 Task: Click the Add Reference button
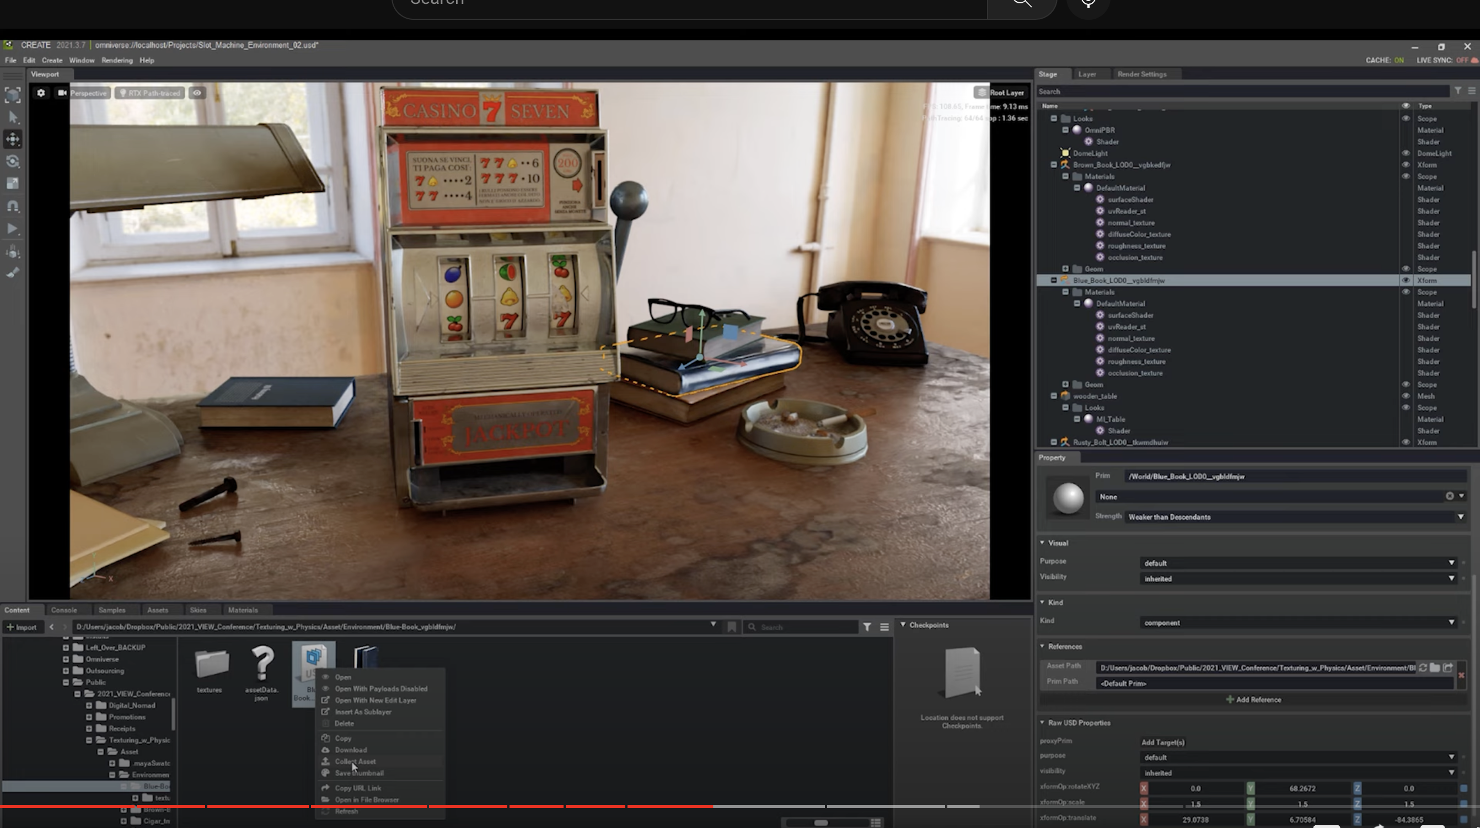[x=1253, y=700]
